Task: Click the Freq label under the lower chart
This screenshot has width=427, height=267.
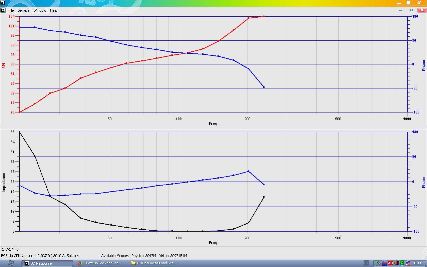Action: [x=213, y=243]
